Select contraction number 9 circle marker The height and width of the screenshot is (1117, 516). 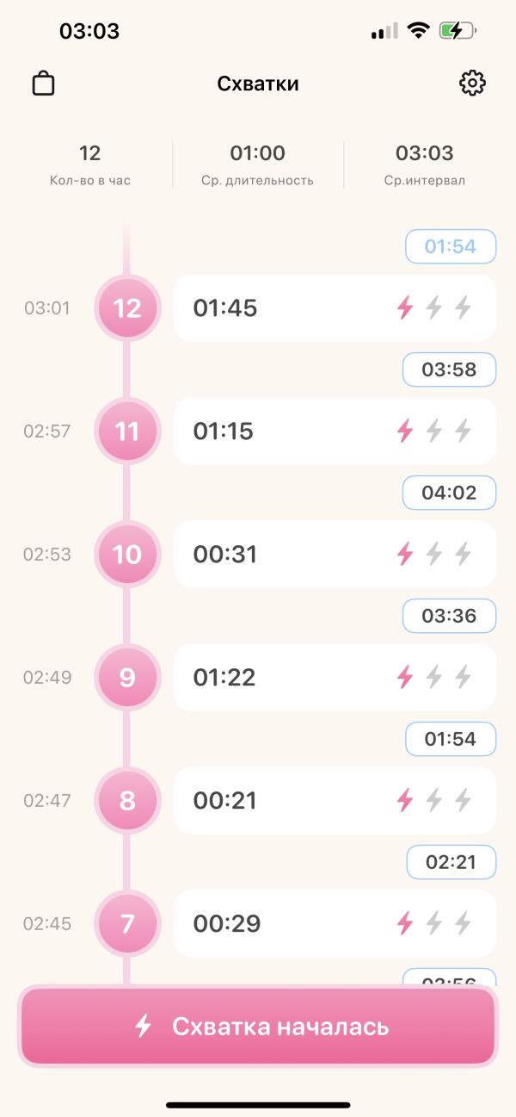coord(127,677)
